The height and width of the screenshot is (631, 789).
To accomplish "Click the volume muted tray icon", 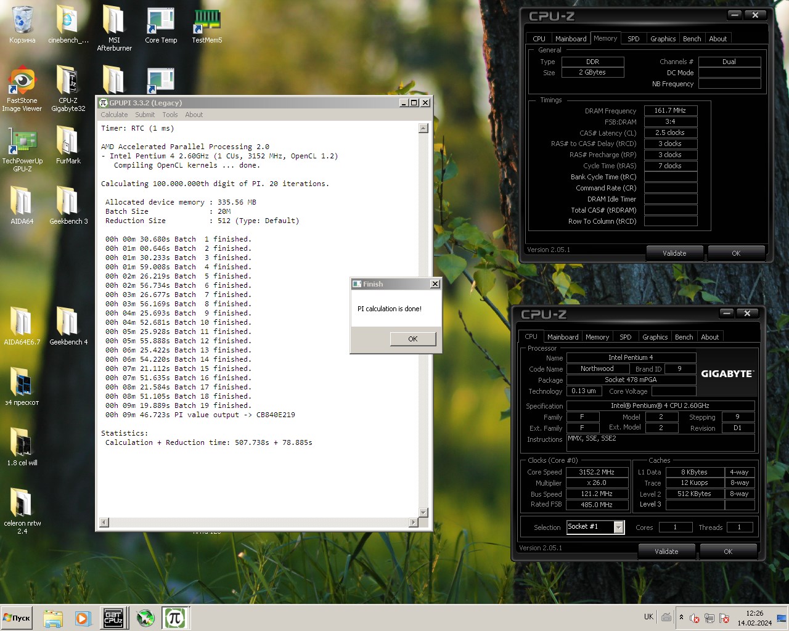I will [x=695, y=618].
